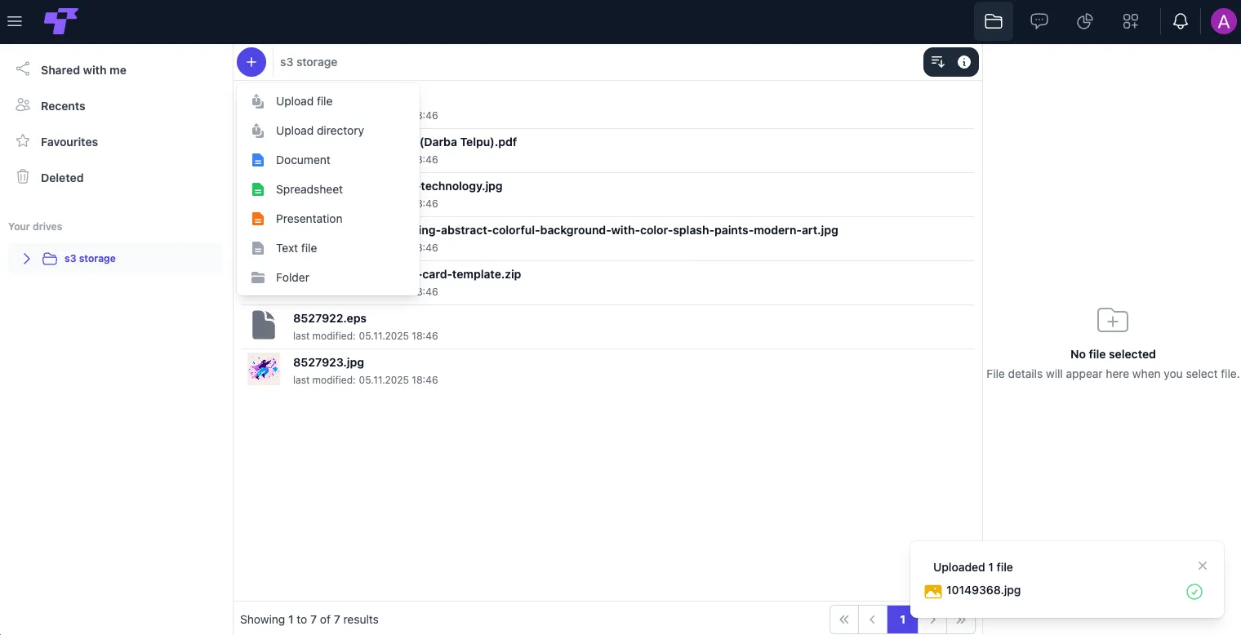Open the apps grid plus icon

click(1131, 22)
